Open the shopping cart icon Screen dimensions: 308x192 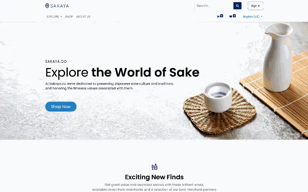click(x=218, y=17)
